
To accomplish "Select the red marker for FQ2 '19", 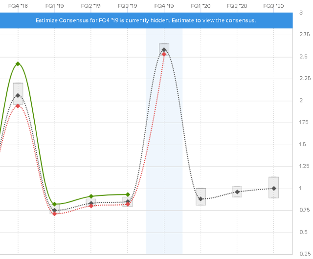I will click(x=91, y=206).
